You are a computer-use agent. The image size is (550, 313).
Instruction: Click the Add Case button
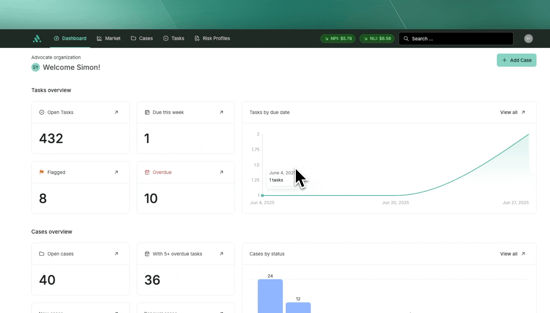[x=516, y=60]
